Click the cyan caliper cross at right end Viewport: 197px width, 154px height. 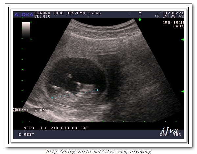coord(97,90)
